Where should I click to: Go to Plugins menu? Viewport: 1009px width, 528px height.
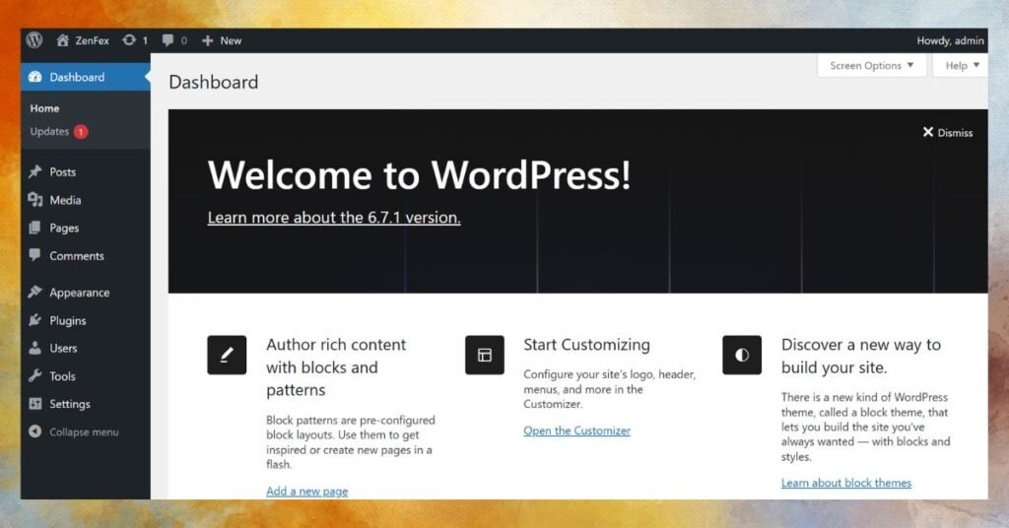(68, 320)
